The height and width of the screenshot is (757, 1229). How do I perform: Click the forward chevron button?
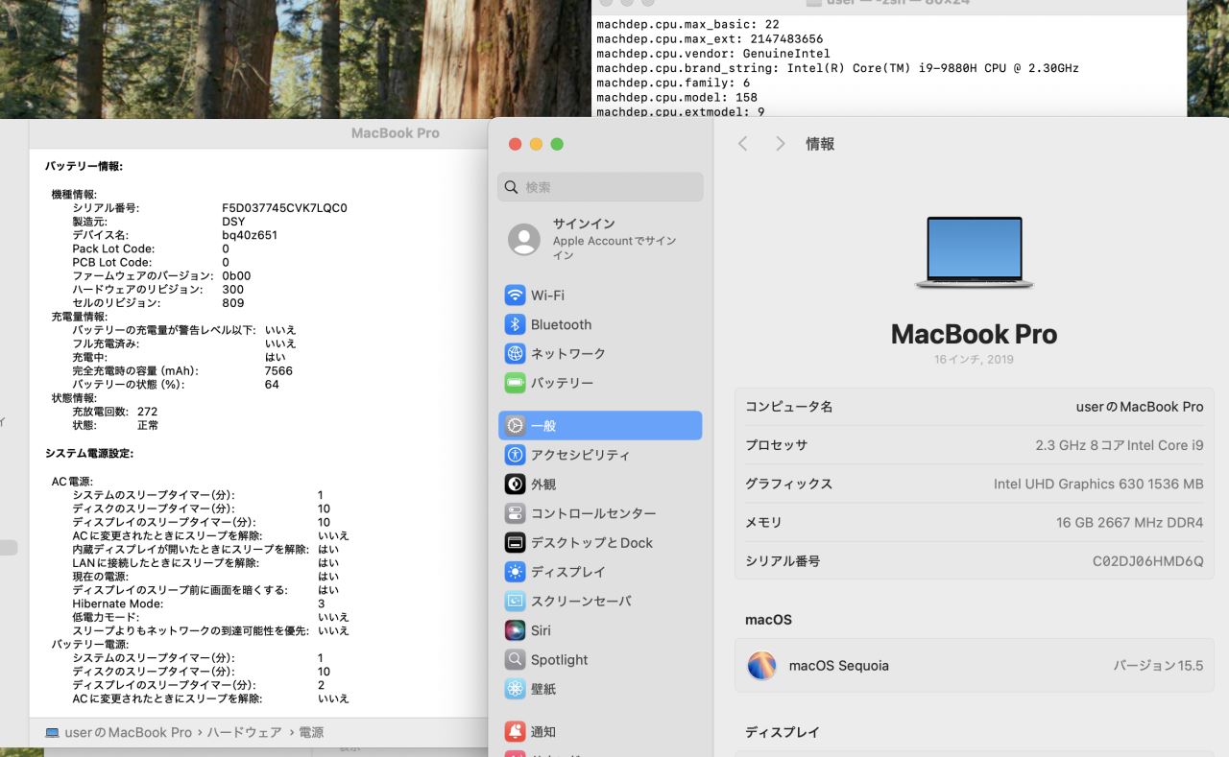(x=780, y=144)
